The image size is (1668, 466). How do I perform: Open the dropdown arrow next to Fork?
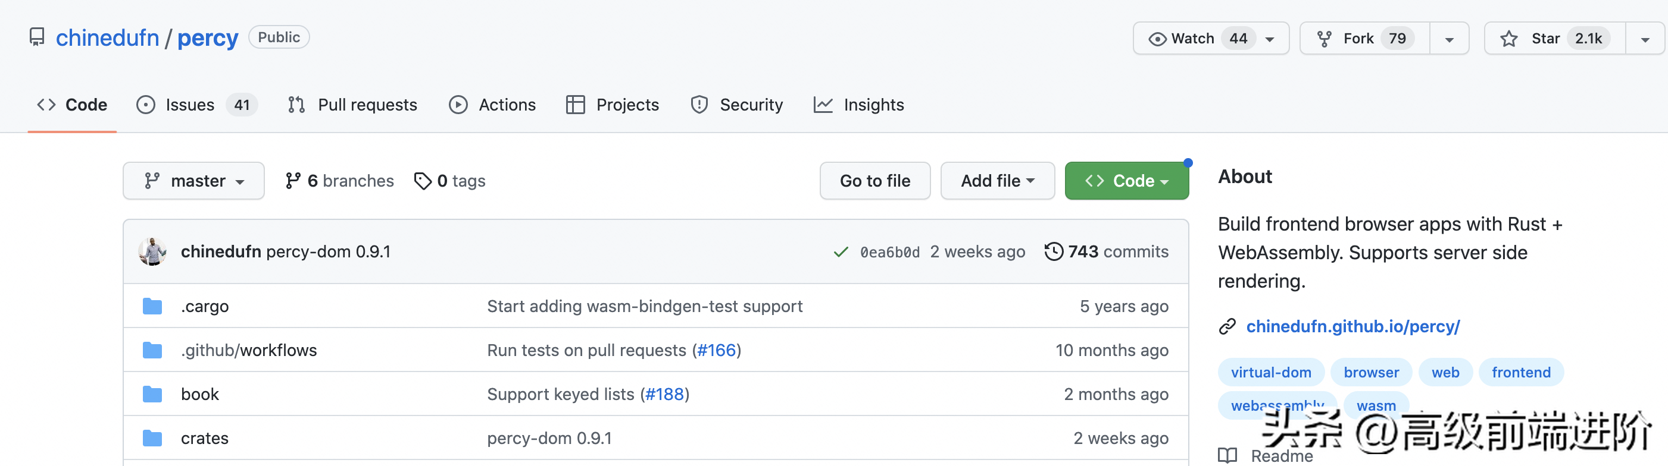(x=1449, y=39)
